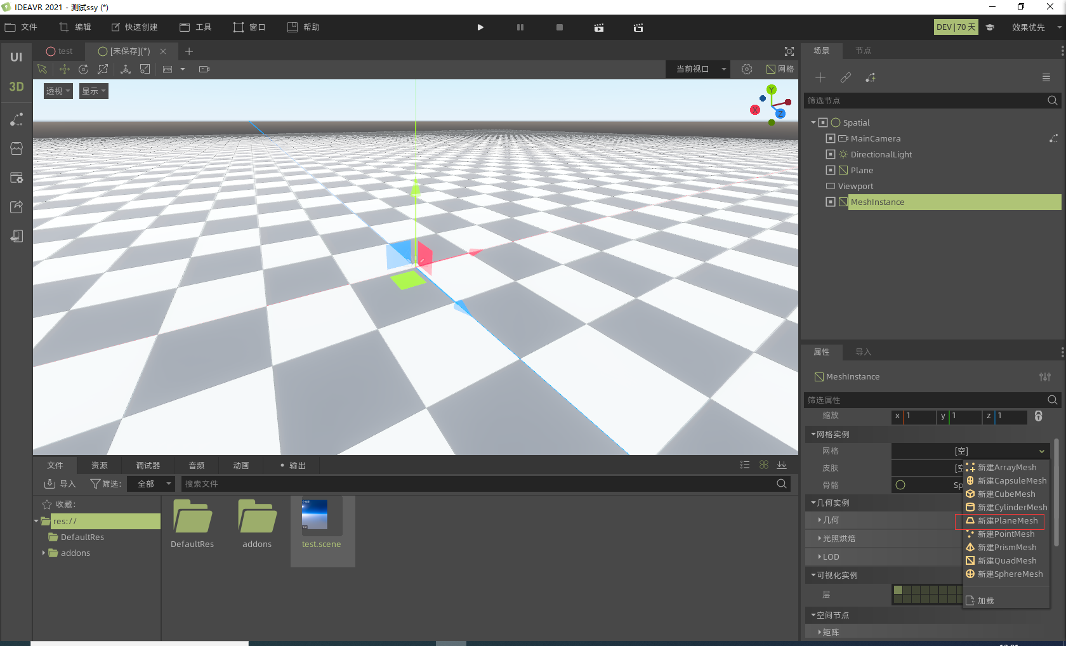Click the local coordinates axis icon
Screen dimensions: 1066x646
[126, 69]
